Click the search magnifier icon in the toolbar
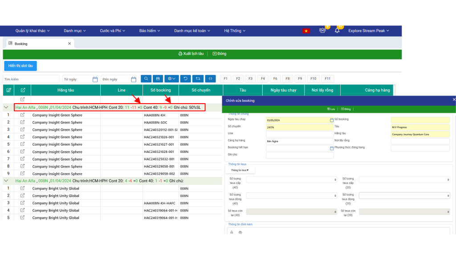This screenshot has height=256, width=456. (146, 78)
